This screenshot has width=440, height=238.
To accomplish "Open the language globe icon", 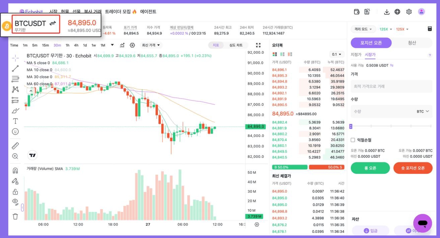I will click(397, 12).
